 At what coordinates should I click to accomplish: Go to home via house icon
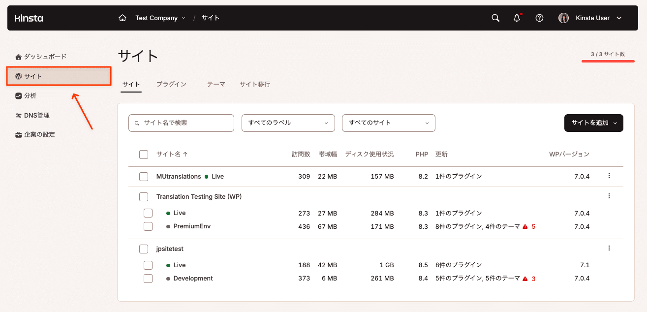coord(123,18)
